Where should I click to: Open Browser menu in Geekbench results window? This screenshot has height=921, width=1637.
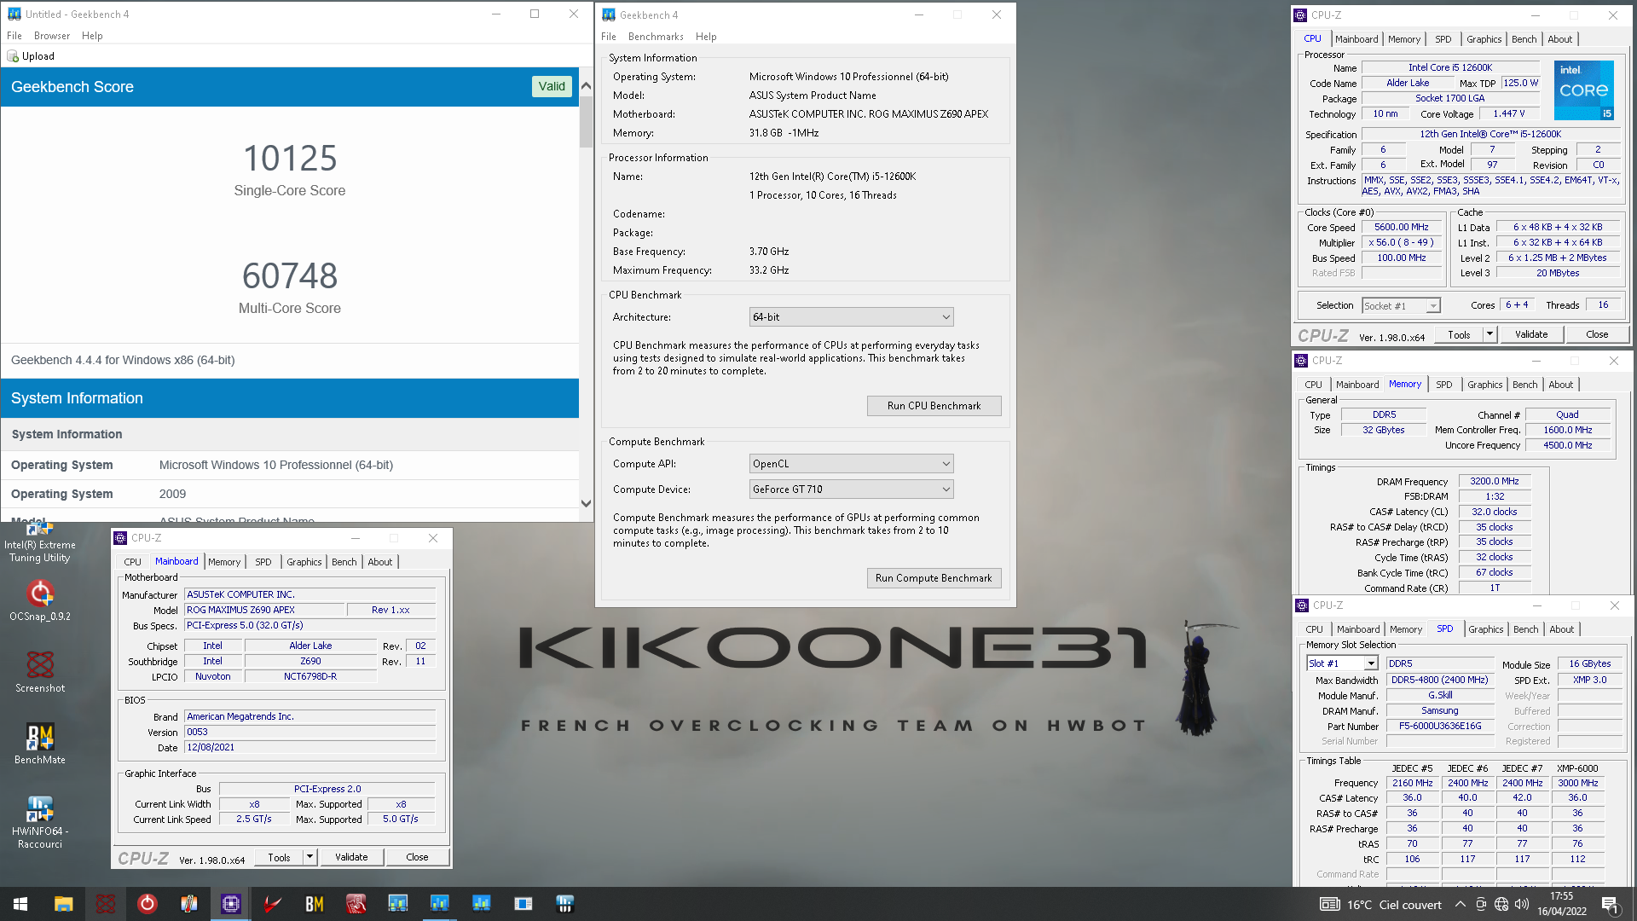[x=52, y=36]
